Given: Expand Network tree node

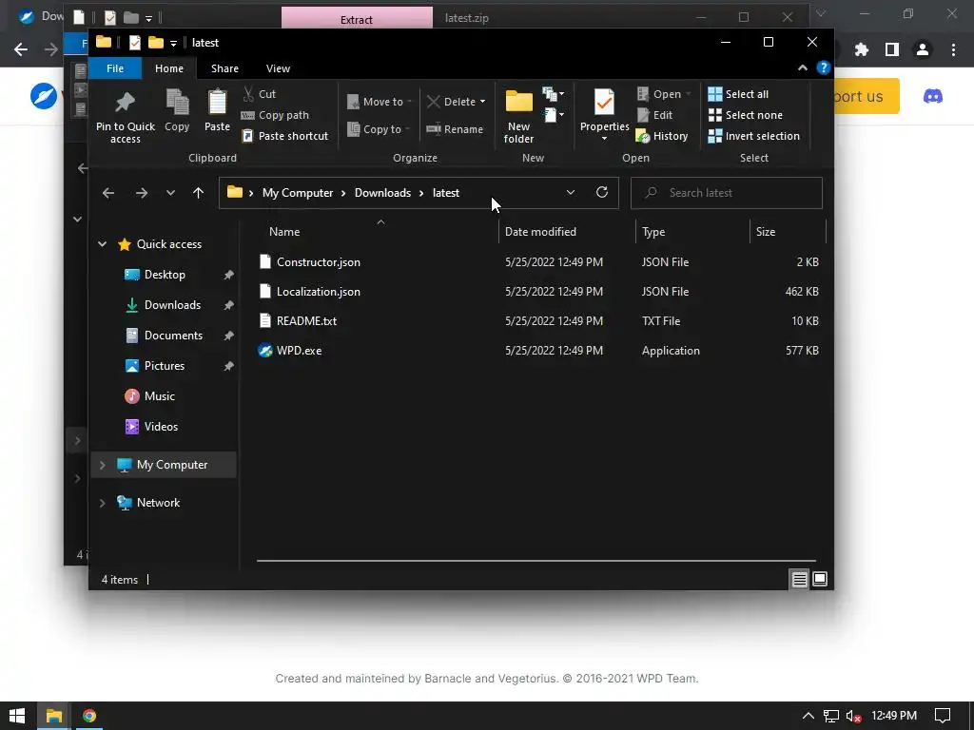Looking at the screenshot, I should (x=103, y=503).
